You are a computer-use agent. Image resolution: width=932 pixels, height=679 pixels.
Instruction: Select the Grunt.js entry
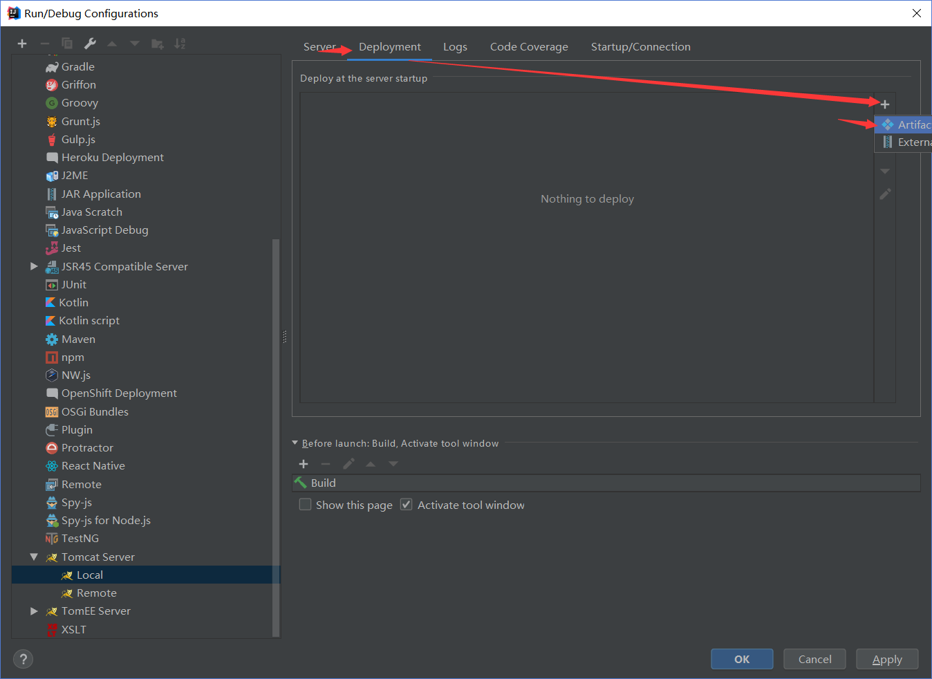[81, 122]
